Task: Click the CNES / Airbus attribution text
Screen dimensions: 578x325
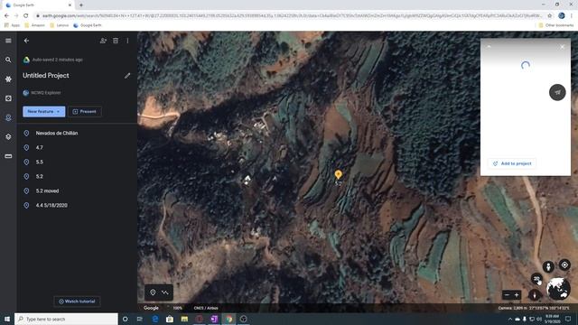Action: pyautogui.click(x=206, y=308)
